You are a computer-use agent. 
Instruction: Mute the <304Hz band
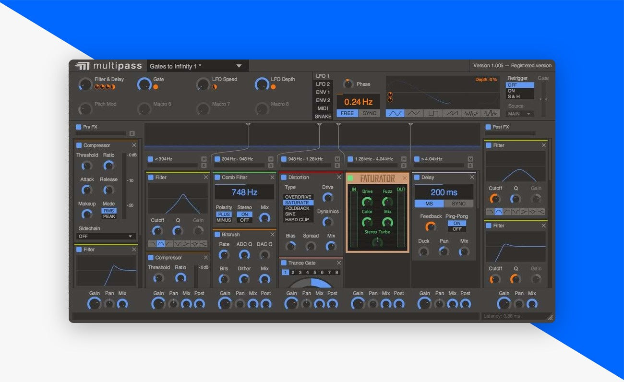204,159
